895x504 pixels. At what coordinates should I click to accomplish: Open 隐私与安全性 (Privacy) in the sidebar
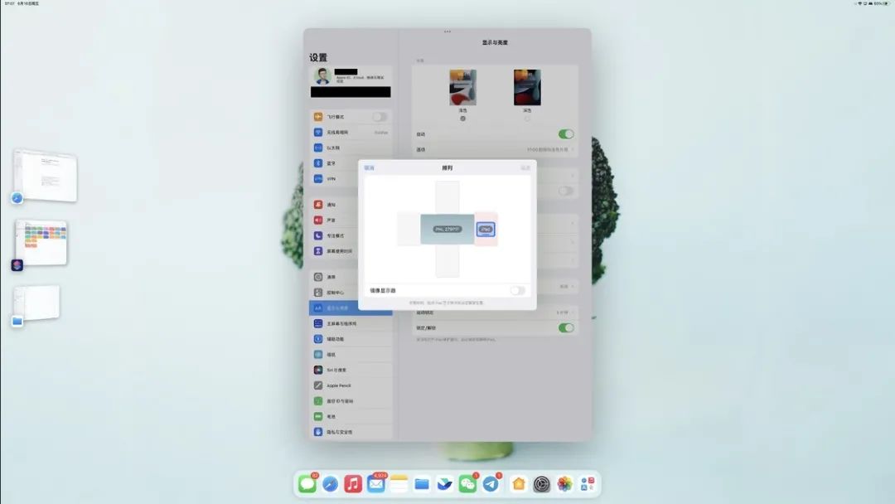click(351, 432)
